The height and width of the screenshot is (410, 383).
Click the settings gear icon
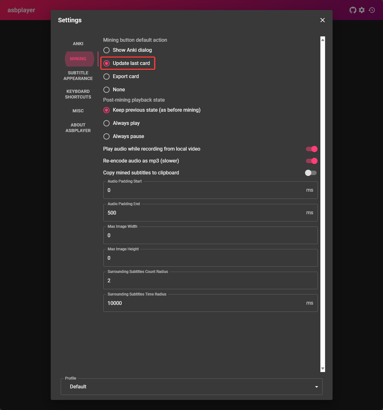[362, 10]
